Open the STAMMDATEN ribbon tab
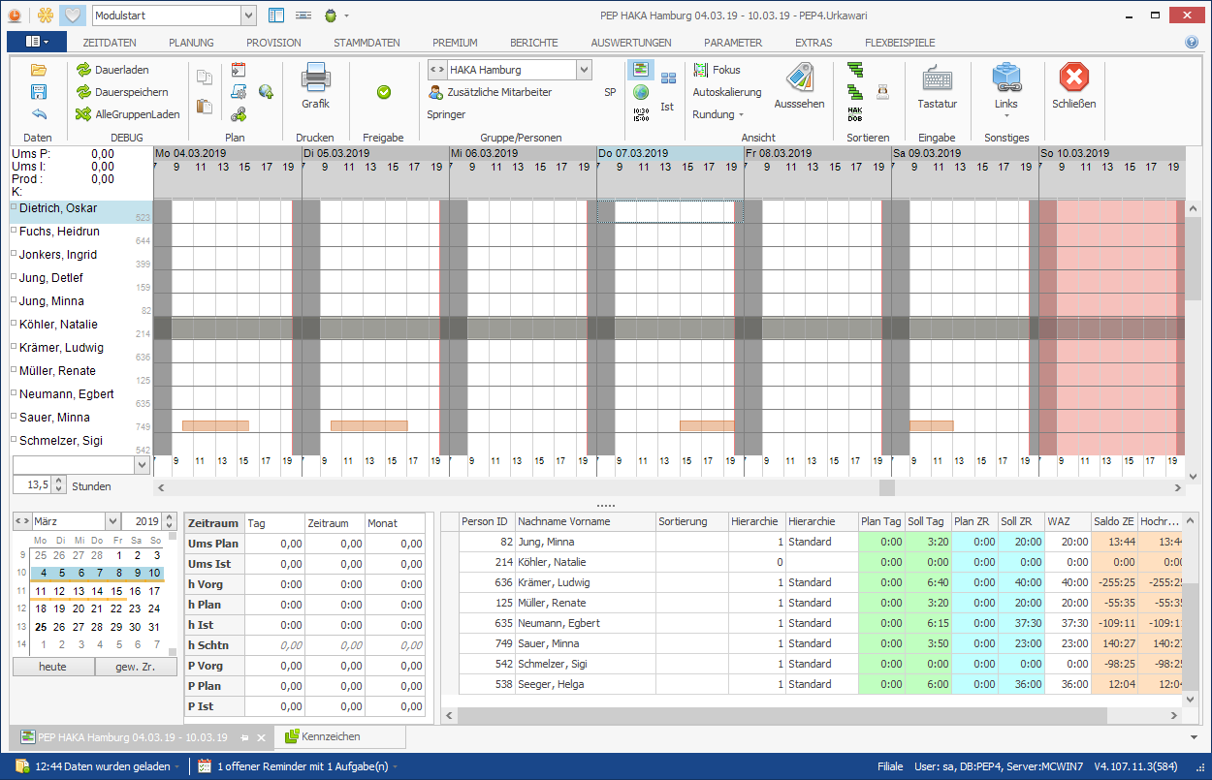1212x780 pixels. click(x=367, y=43)
